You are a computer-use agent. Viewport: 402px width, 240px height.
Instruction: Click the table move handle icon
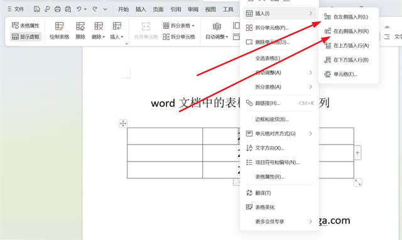(x=123, y=124)
